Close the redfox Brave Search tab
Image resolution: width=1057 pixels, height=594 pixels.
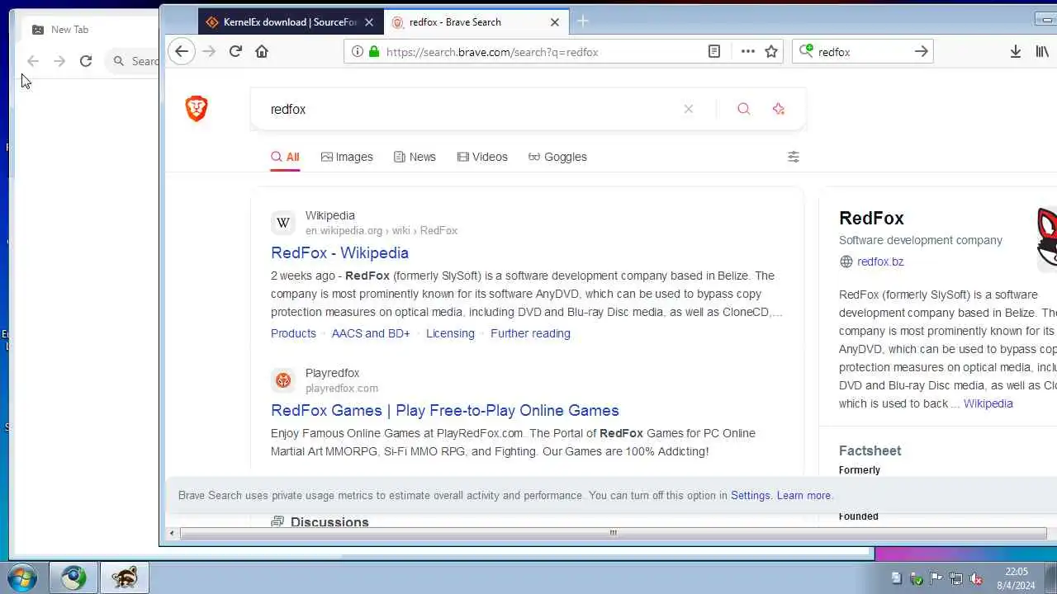(x=555, y=22)
